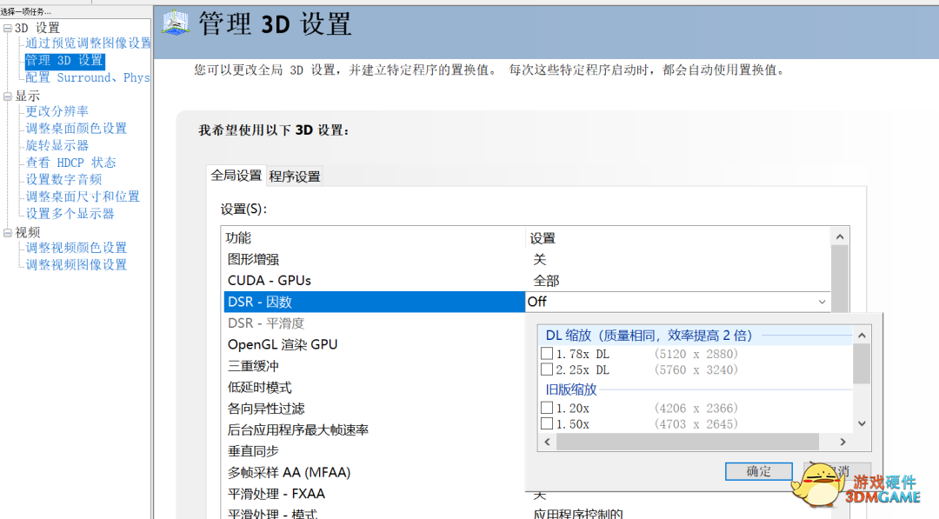Select 管理 3D 设置 in the sidebar

[x=64, y=61]
